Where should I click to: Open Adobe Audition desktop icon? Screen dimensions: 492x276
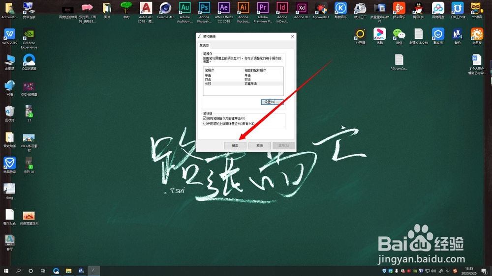(185, 13)
